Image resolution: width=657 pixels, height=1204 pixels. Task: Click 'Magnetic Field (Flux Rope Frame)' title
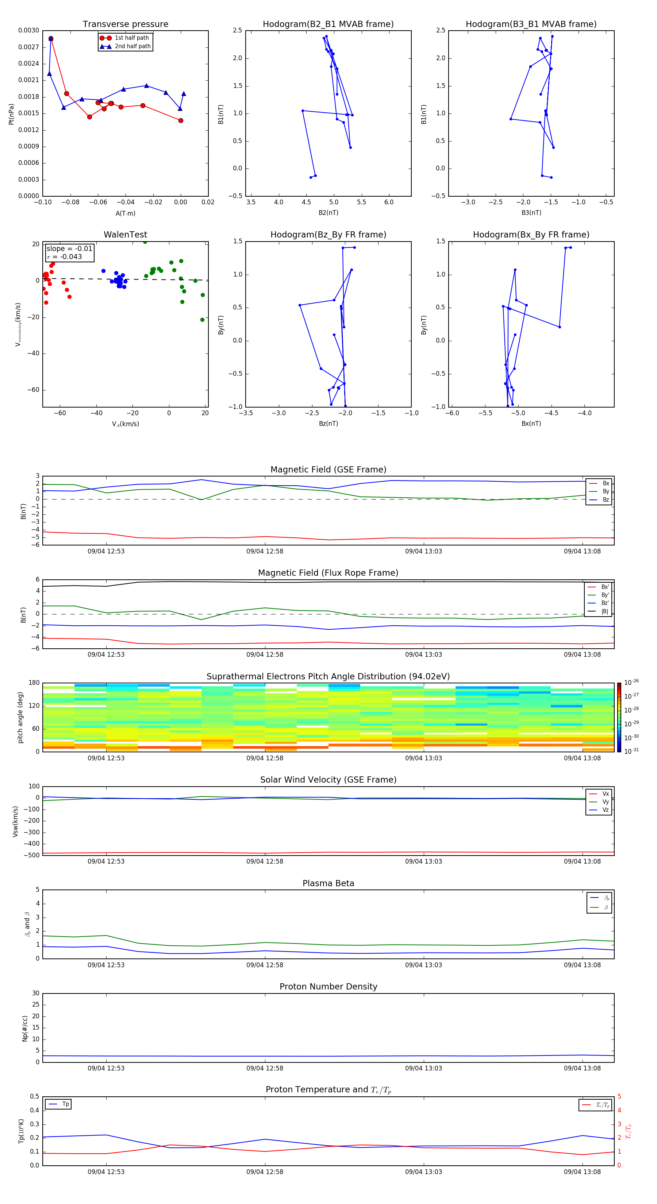[x=328, y=573]
